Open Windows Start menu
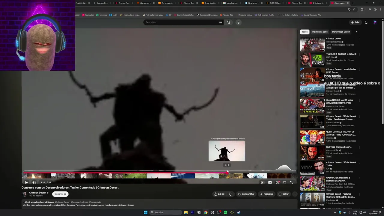The width and height of the screenshot is (384, 216). tap(145, 212)
